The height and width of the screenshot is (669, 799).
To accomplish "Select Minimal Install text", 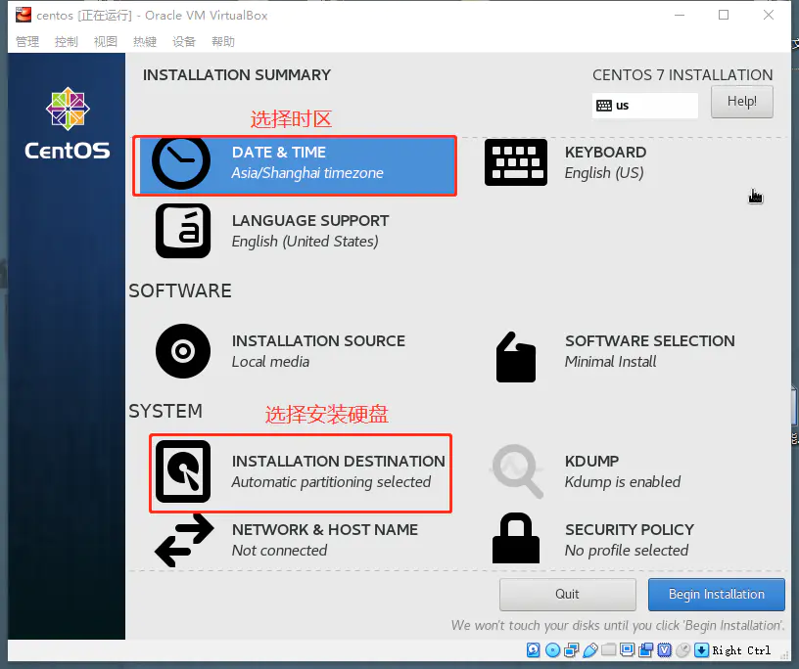I will (610, 362).
